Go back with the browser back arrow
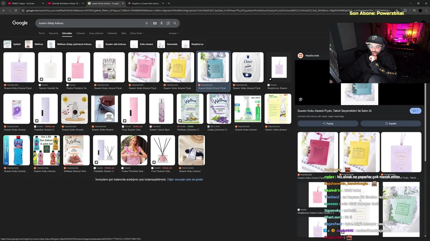Image resolution: width=430 pixels, height=241 pixels. pyautogui.click(x=3, y=10)
